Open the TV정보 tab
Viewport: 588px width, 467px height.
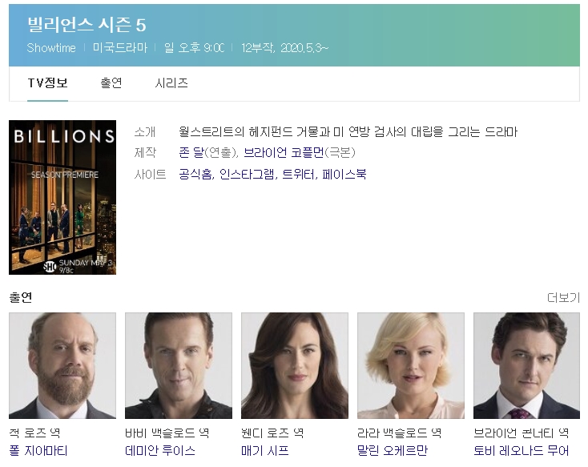(x=47, y=83)
